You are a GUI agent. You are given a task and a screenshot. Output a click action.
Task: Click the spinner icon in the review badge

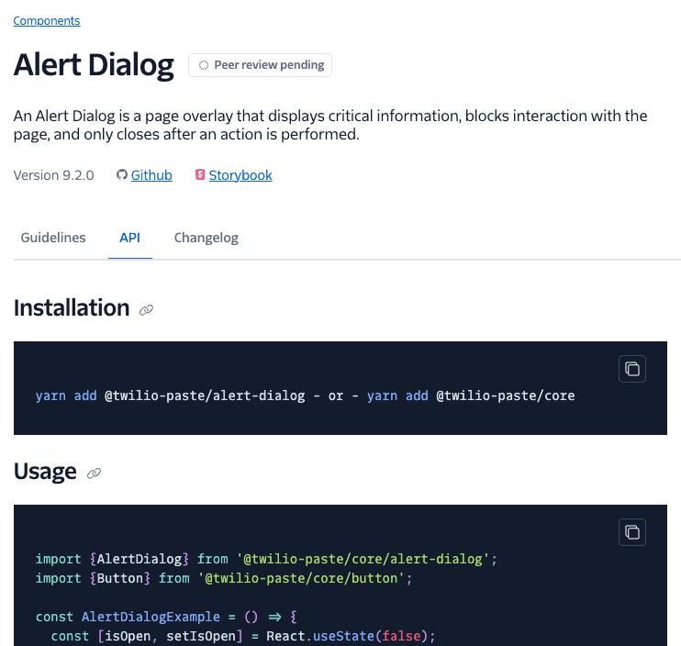[203, 65]
